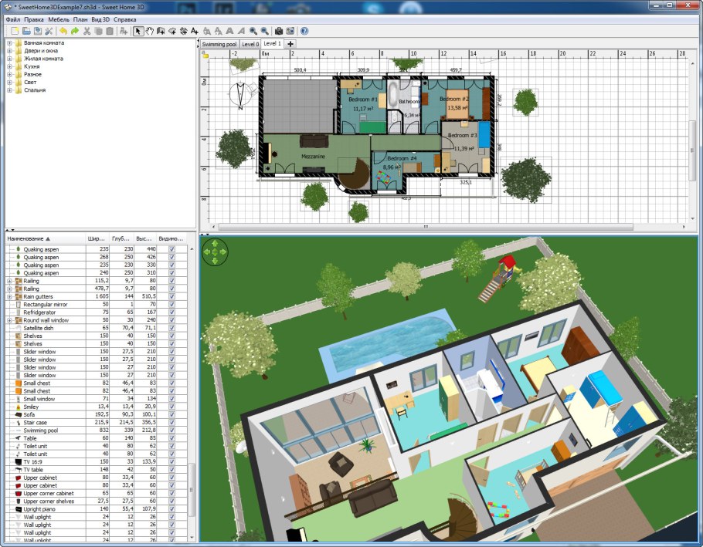Viewport: 703px width, 547px height.
Task: Uncheck visibility for the Refridgerator item
Action: (x=171, y=312)
